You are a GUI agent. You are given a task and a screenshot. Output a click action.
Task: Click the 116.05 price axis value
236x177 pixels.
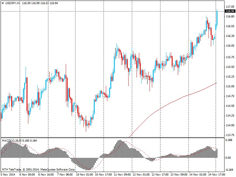230,46
